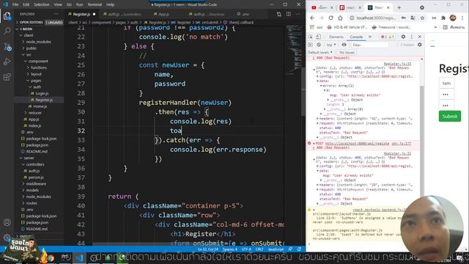
Task: Open the Default levels dropdown in console
Action: point(320,52)
